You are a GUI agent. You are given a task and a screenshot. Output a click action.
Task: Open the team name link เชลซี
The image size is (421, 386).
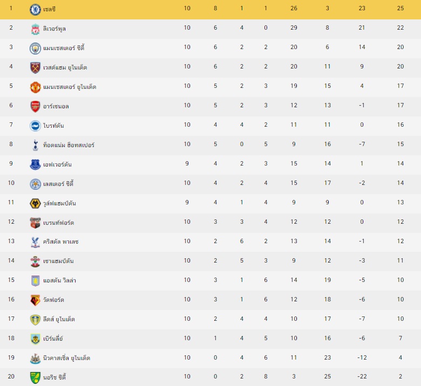(x=51, y=9)
